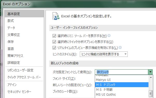Select ＭＳ Ｐ明朝 in the font list
This screenshot has height=98, width=156.
pyautogui.click(x=122, y=89)
